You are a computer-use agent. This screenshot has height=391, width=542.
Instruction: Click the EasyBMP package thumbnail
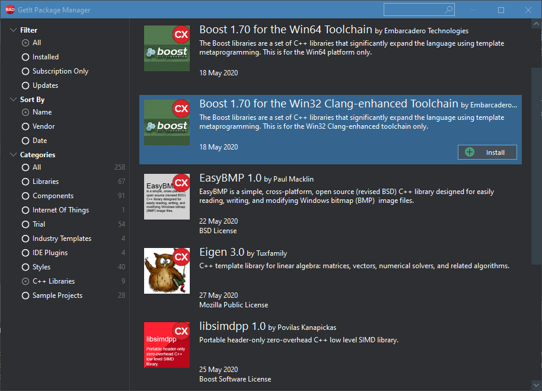167,196
